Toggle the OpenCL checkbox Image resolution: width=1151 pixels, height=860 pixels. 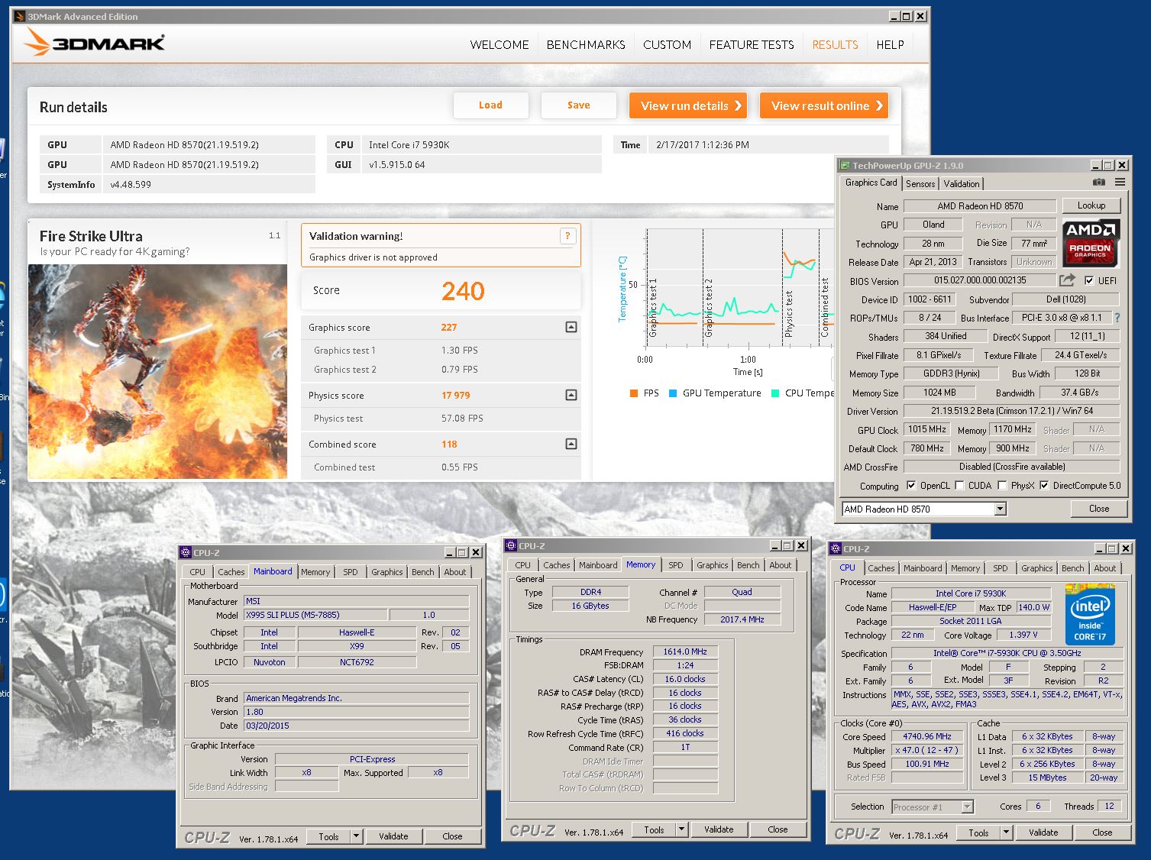[x=911, y=485]
